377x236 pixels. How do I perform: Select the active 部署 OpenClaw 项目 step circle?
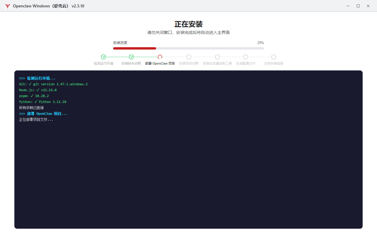pos(160,57)
